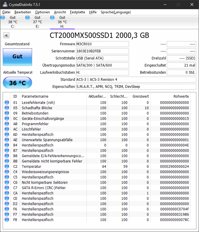Click status icon for Nicht korrigierbare Sektoren
This screenshot has height=232, width=199.
coord(7,182)
